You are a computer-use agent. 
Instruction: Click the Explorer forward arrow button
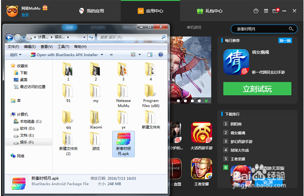pos(18,38)
